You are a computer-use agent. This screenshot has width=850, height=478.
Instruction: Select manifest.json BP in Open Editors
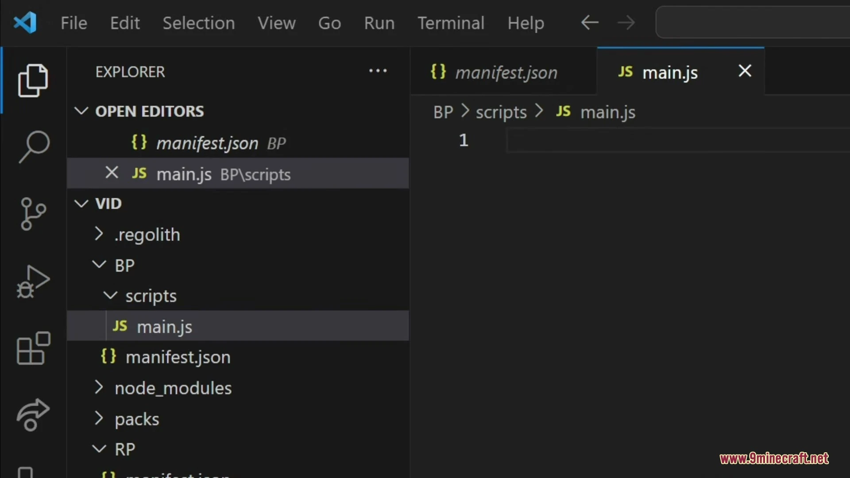238,143
